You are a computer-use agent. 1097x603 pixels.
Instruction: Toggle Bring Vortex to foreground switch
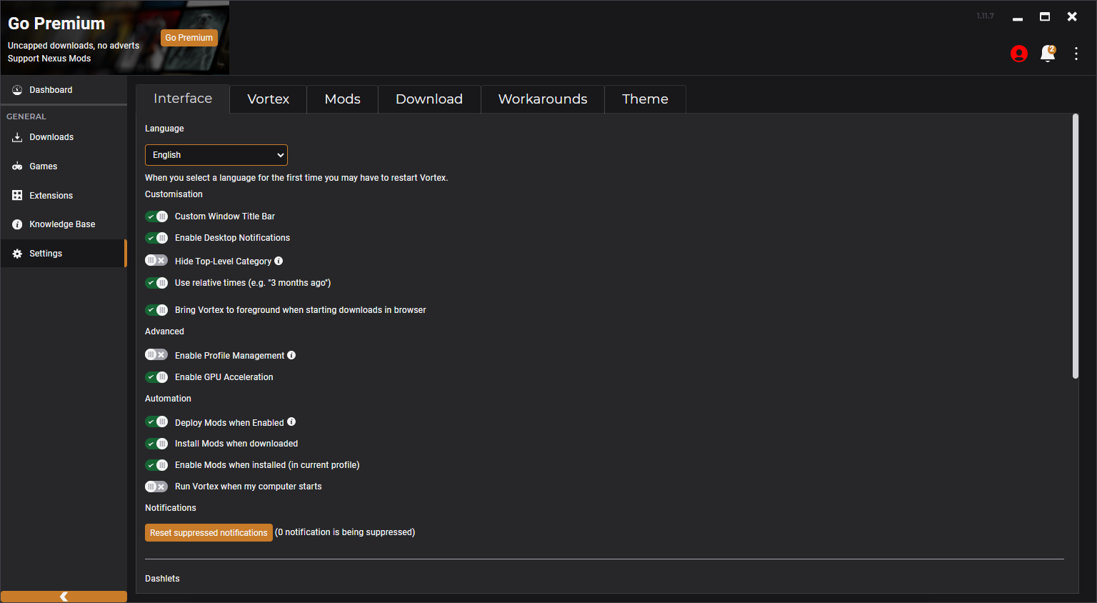[x=156, y=310]
